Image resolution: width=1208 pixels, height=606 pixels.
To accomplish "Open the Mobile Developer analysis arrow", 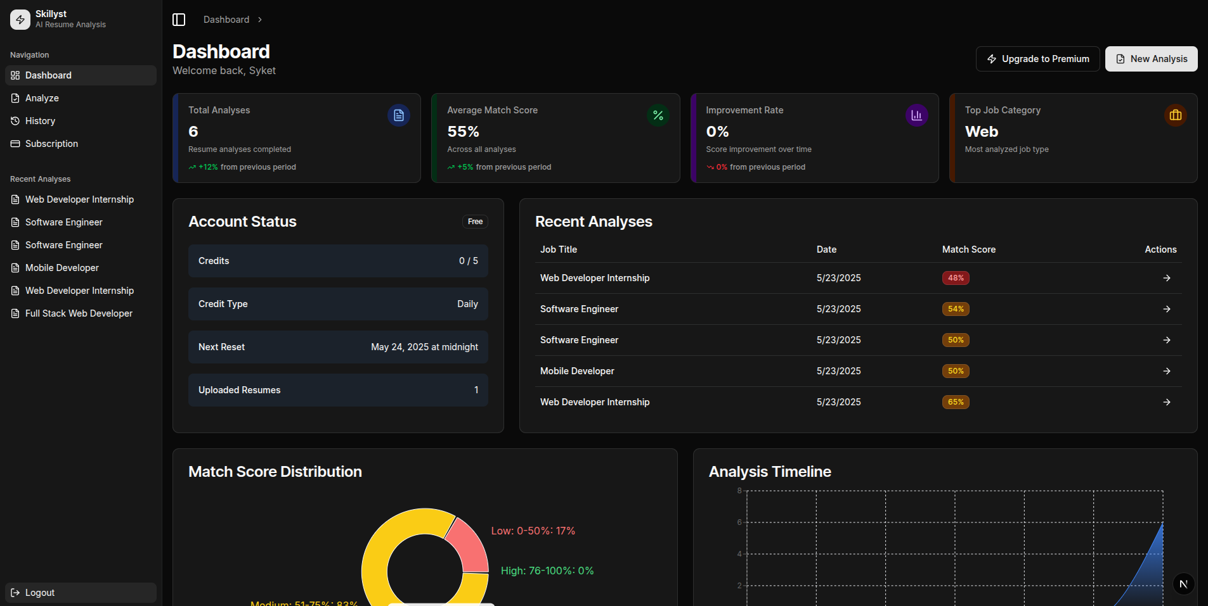I will (1167, 371).
